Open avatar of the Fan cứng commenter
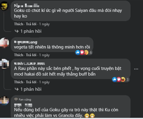The width and height of the screenshot is (143, 119). coord(4,101)
